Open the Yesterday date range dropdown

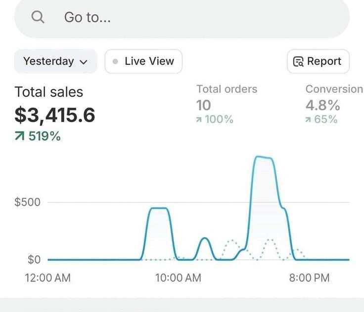[55, 61]
